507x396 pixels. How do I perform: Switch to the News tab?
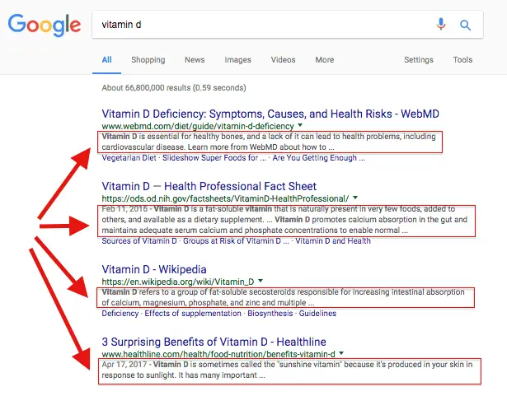point(195,60)
